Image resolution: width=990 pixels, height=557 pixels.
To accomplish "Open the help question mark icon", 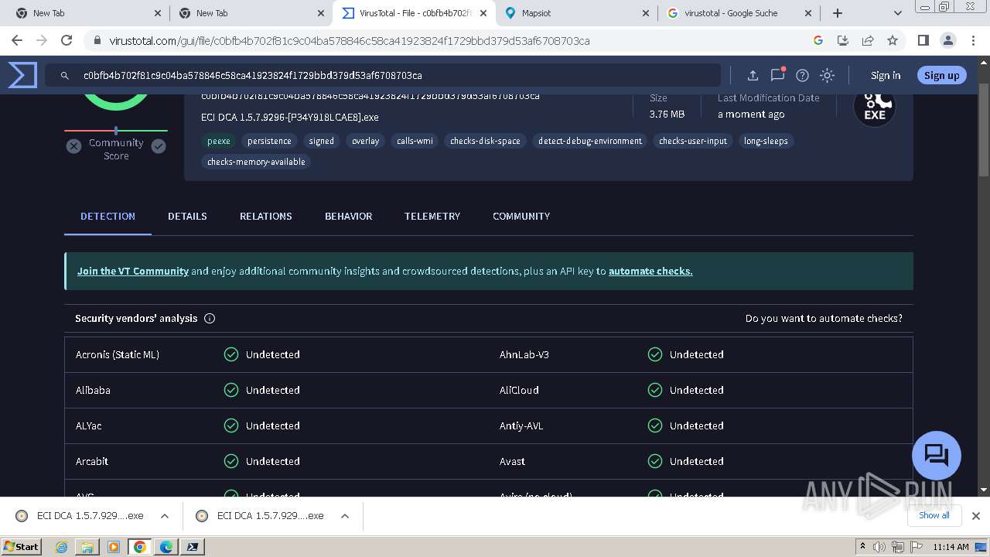I will [802, 75].
